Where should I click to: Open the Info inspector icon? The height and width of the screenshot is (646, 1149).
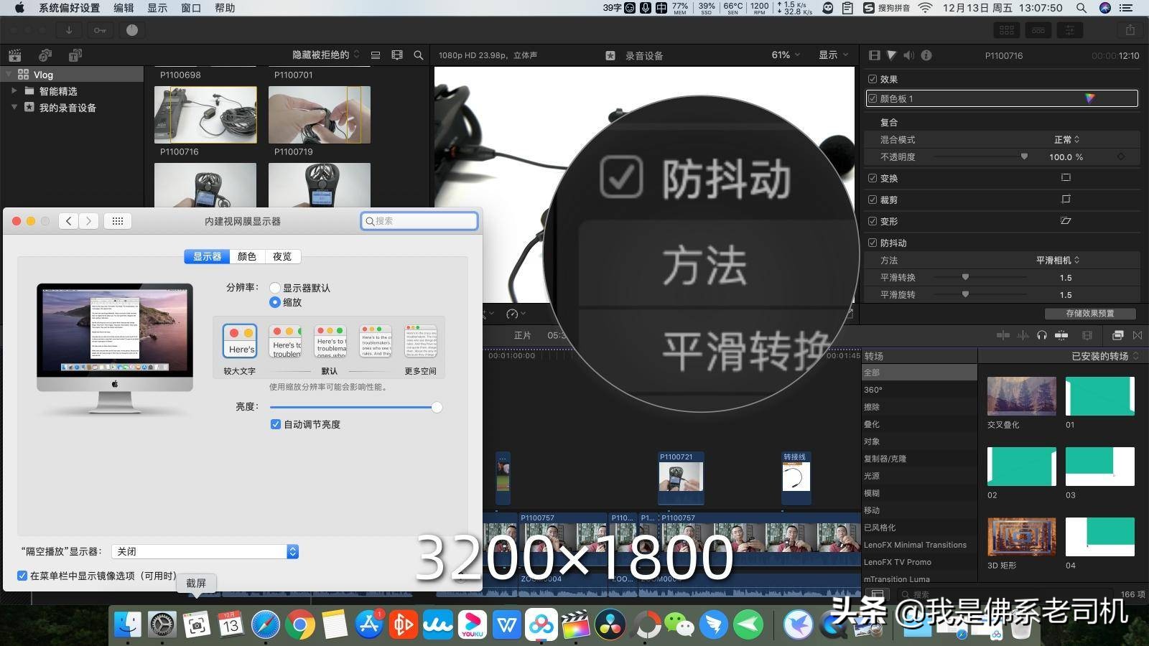click(926, 55)
